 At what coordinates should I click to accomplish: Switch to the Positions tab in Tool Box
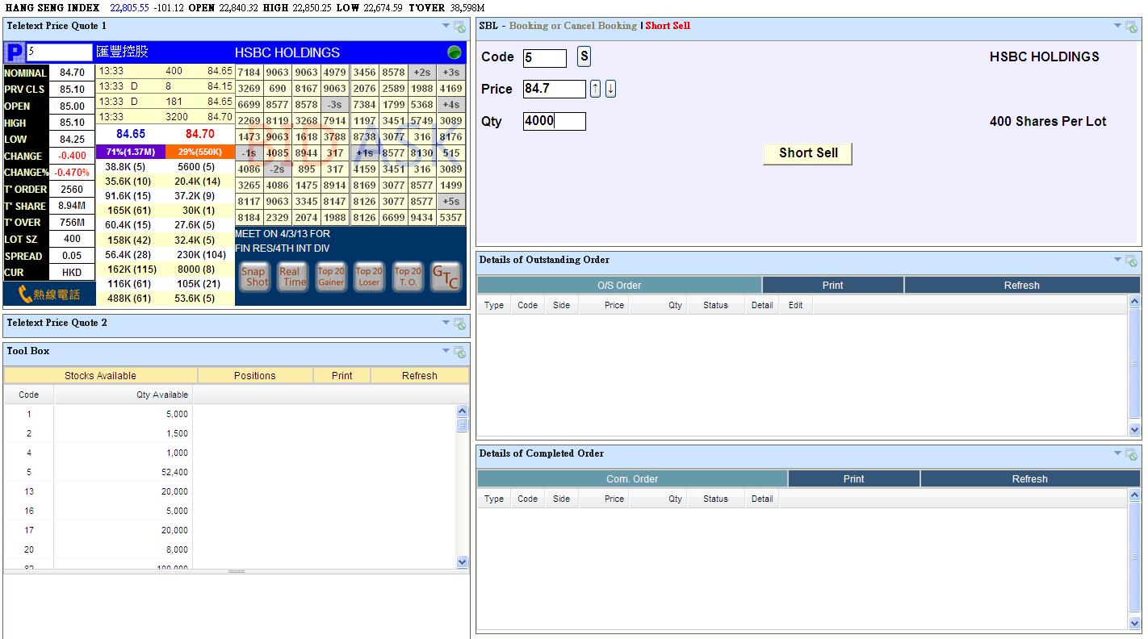254,376
